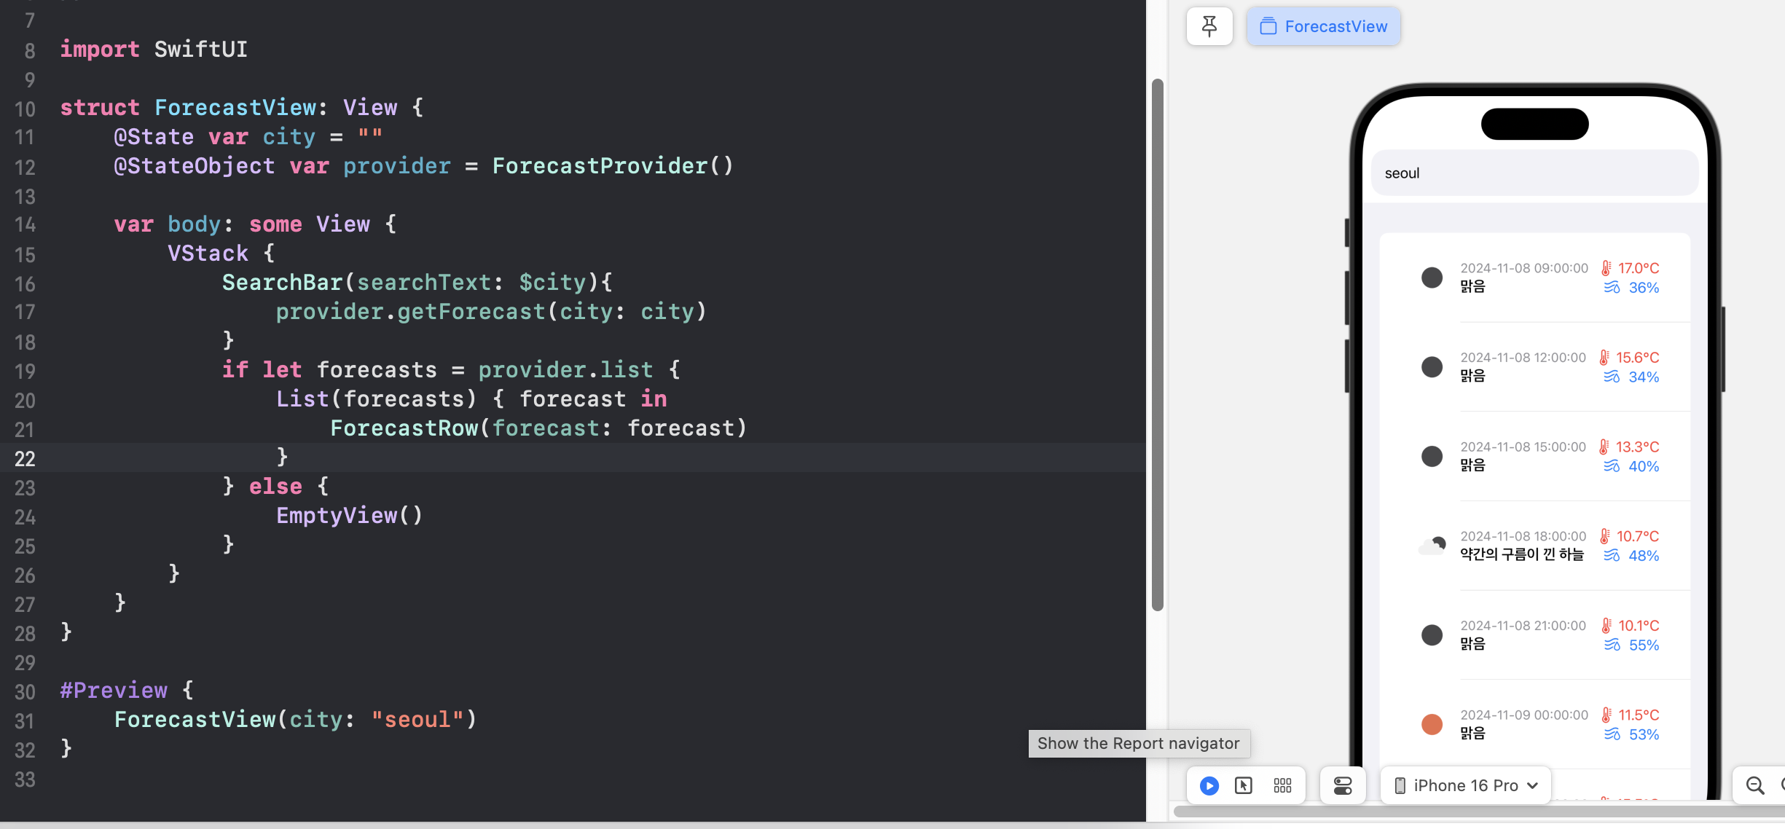Click the 36% humidity wind icon
This screenshot has width=1785, height=829.
(x=1612, y=288)
